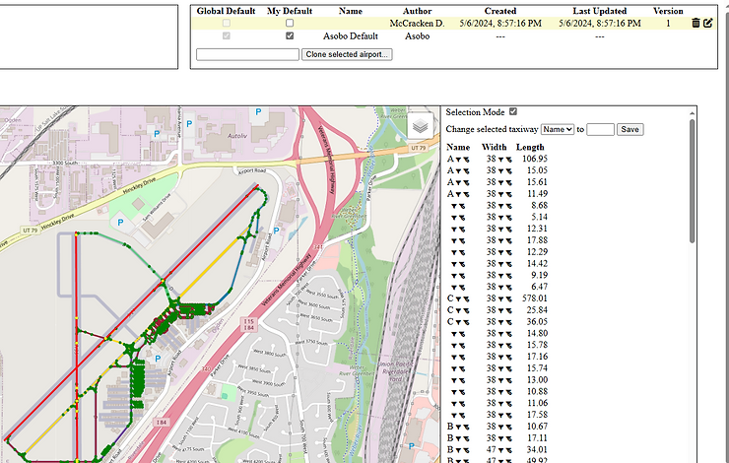The image size is (729, 463).
Task: Click crossed-out name filter on A 106.95 row
Action: pyautogui.click(x=466, y=160)
